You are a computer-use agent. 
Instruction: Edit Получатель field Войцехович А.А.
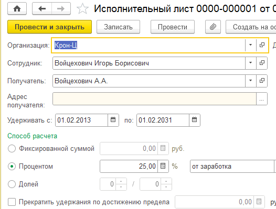point(149,81)
